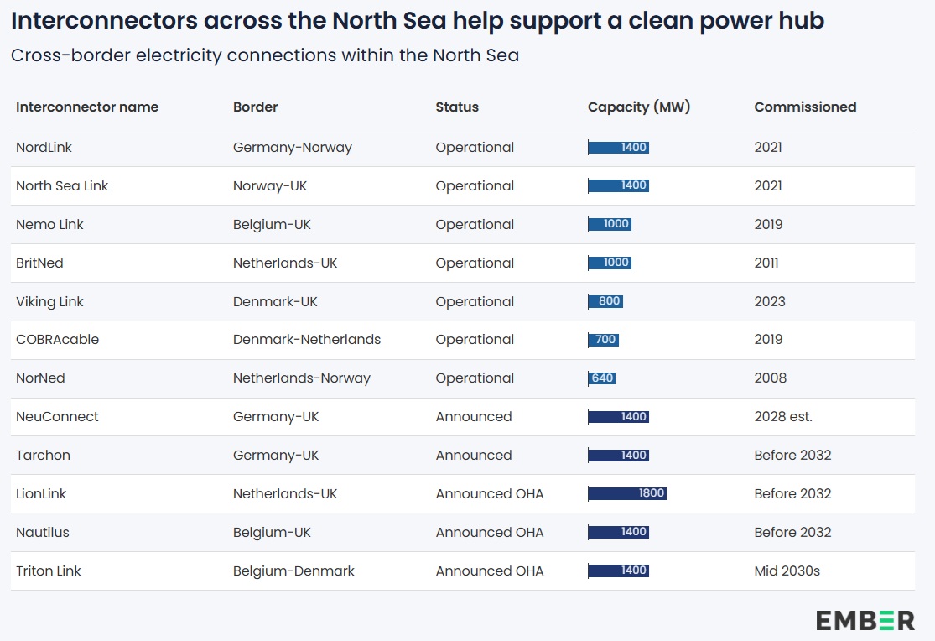Click the North Sea Link name cell
Screen dimensions: 935x641
tap(62, 186)
